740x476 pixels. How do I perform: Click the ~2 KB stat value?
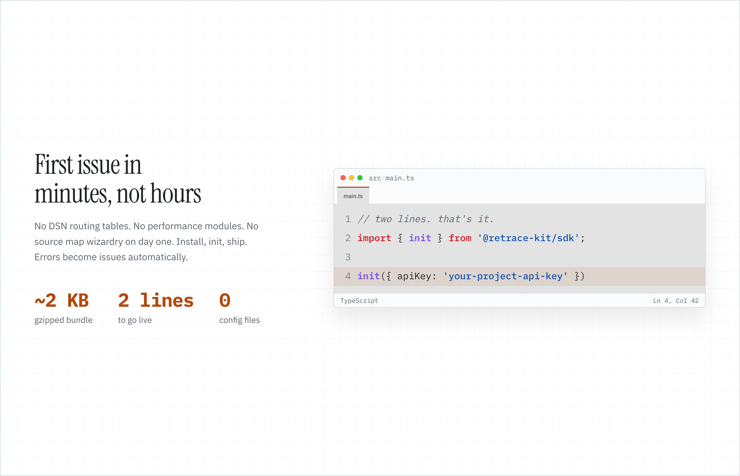(62, 300)
